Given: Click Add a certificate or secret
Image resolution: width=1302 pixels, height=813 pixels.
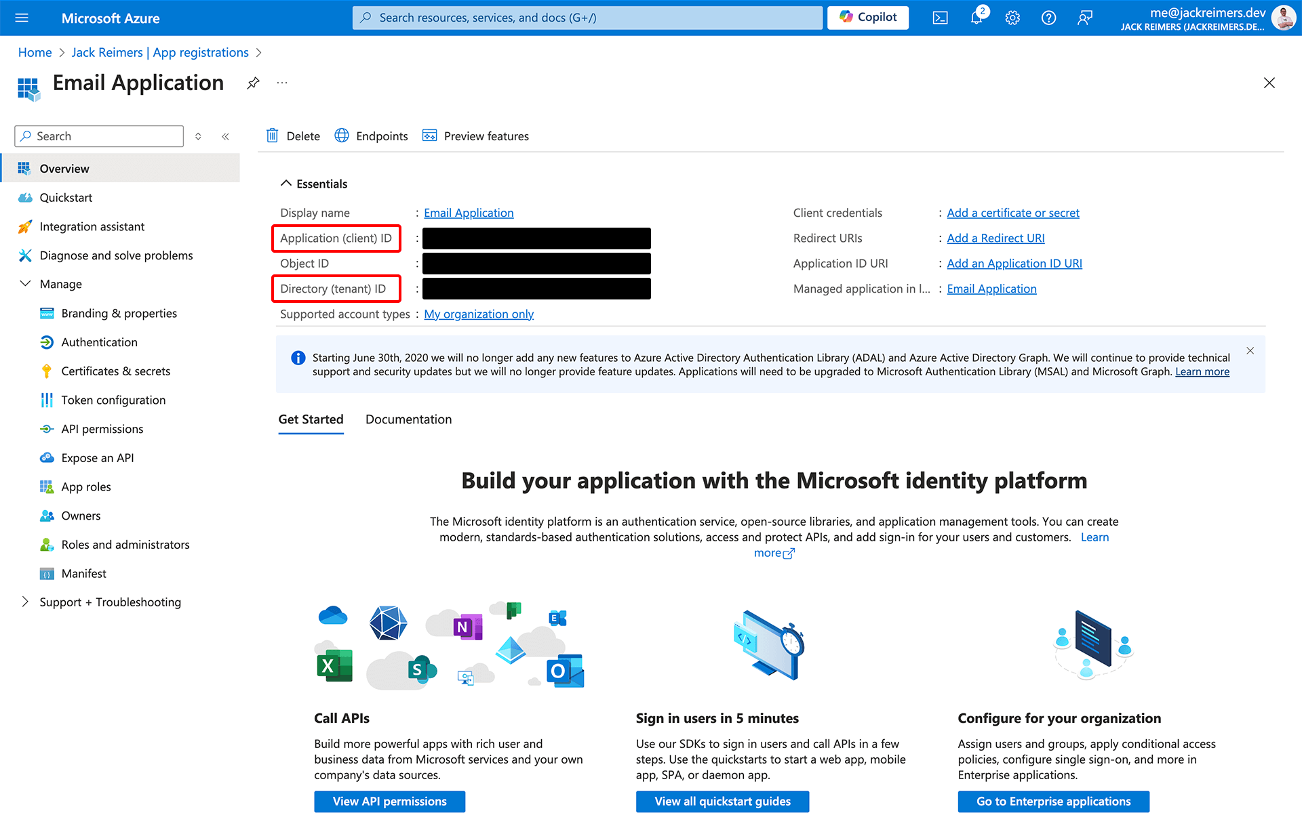Looking at the screenshot, I should [x=1013, y=213].
